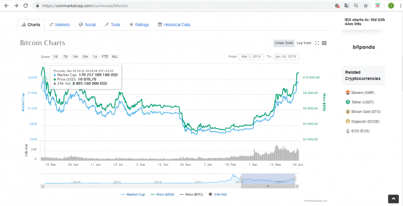Select Linear Scale
The height and width of the screenshot is (206, 403).
(x=284, y=43)
